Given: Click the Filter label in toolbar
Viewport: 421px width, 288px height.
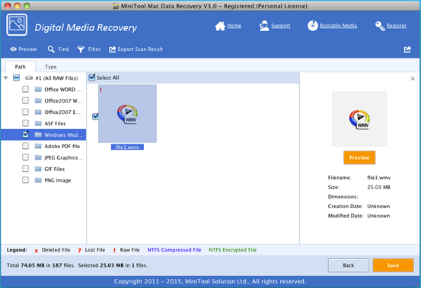Looking at the screenshot, I should pos(94,49).
